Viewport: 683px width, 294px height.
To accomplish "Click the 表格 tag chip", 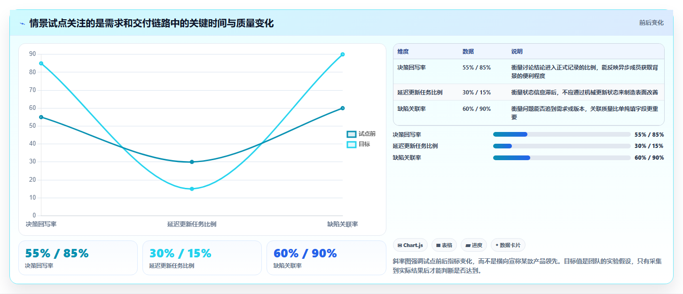I will [x=444, y=245].
